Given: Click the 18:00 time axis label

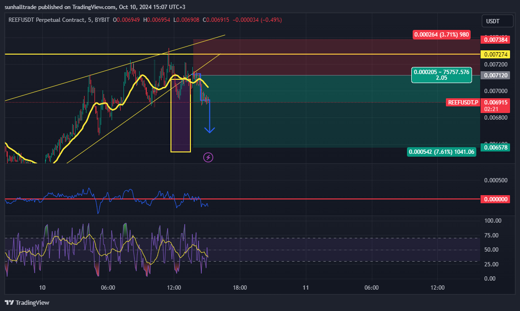Looking at the screenshot, I should tap(240, 287).
